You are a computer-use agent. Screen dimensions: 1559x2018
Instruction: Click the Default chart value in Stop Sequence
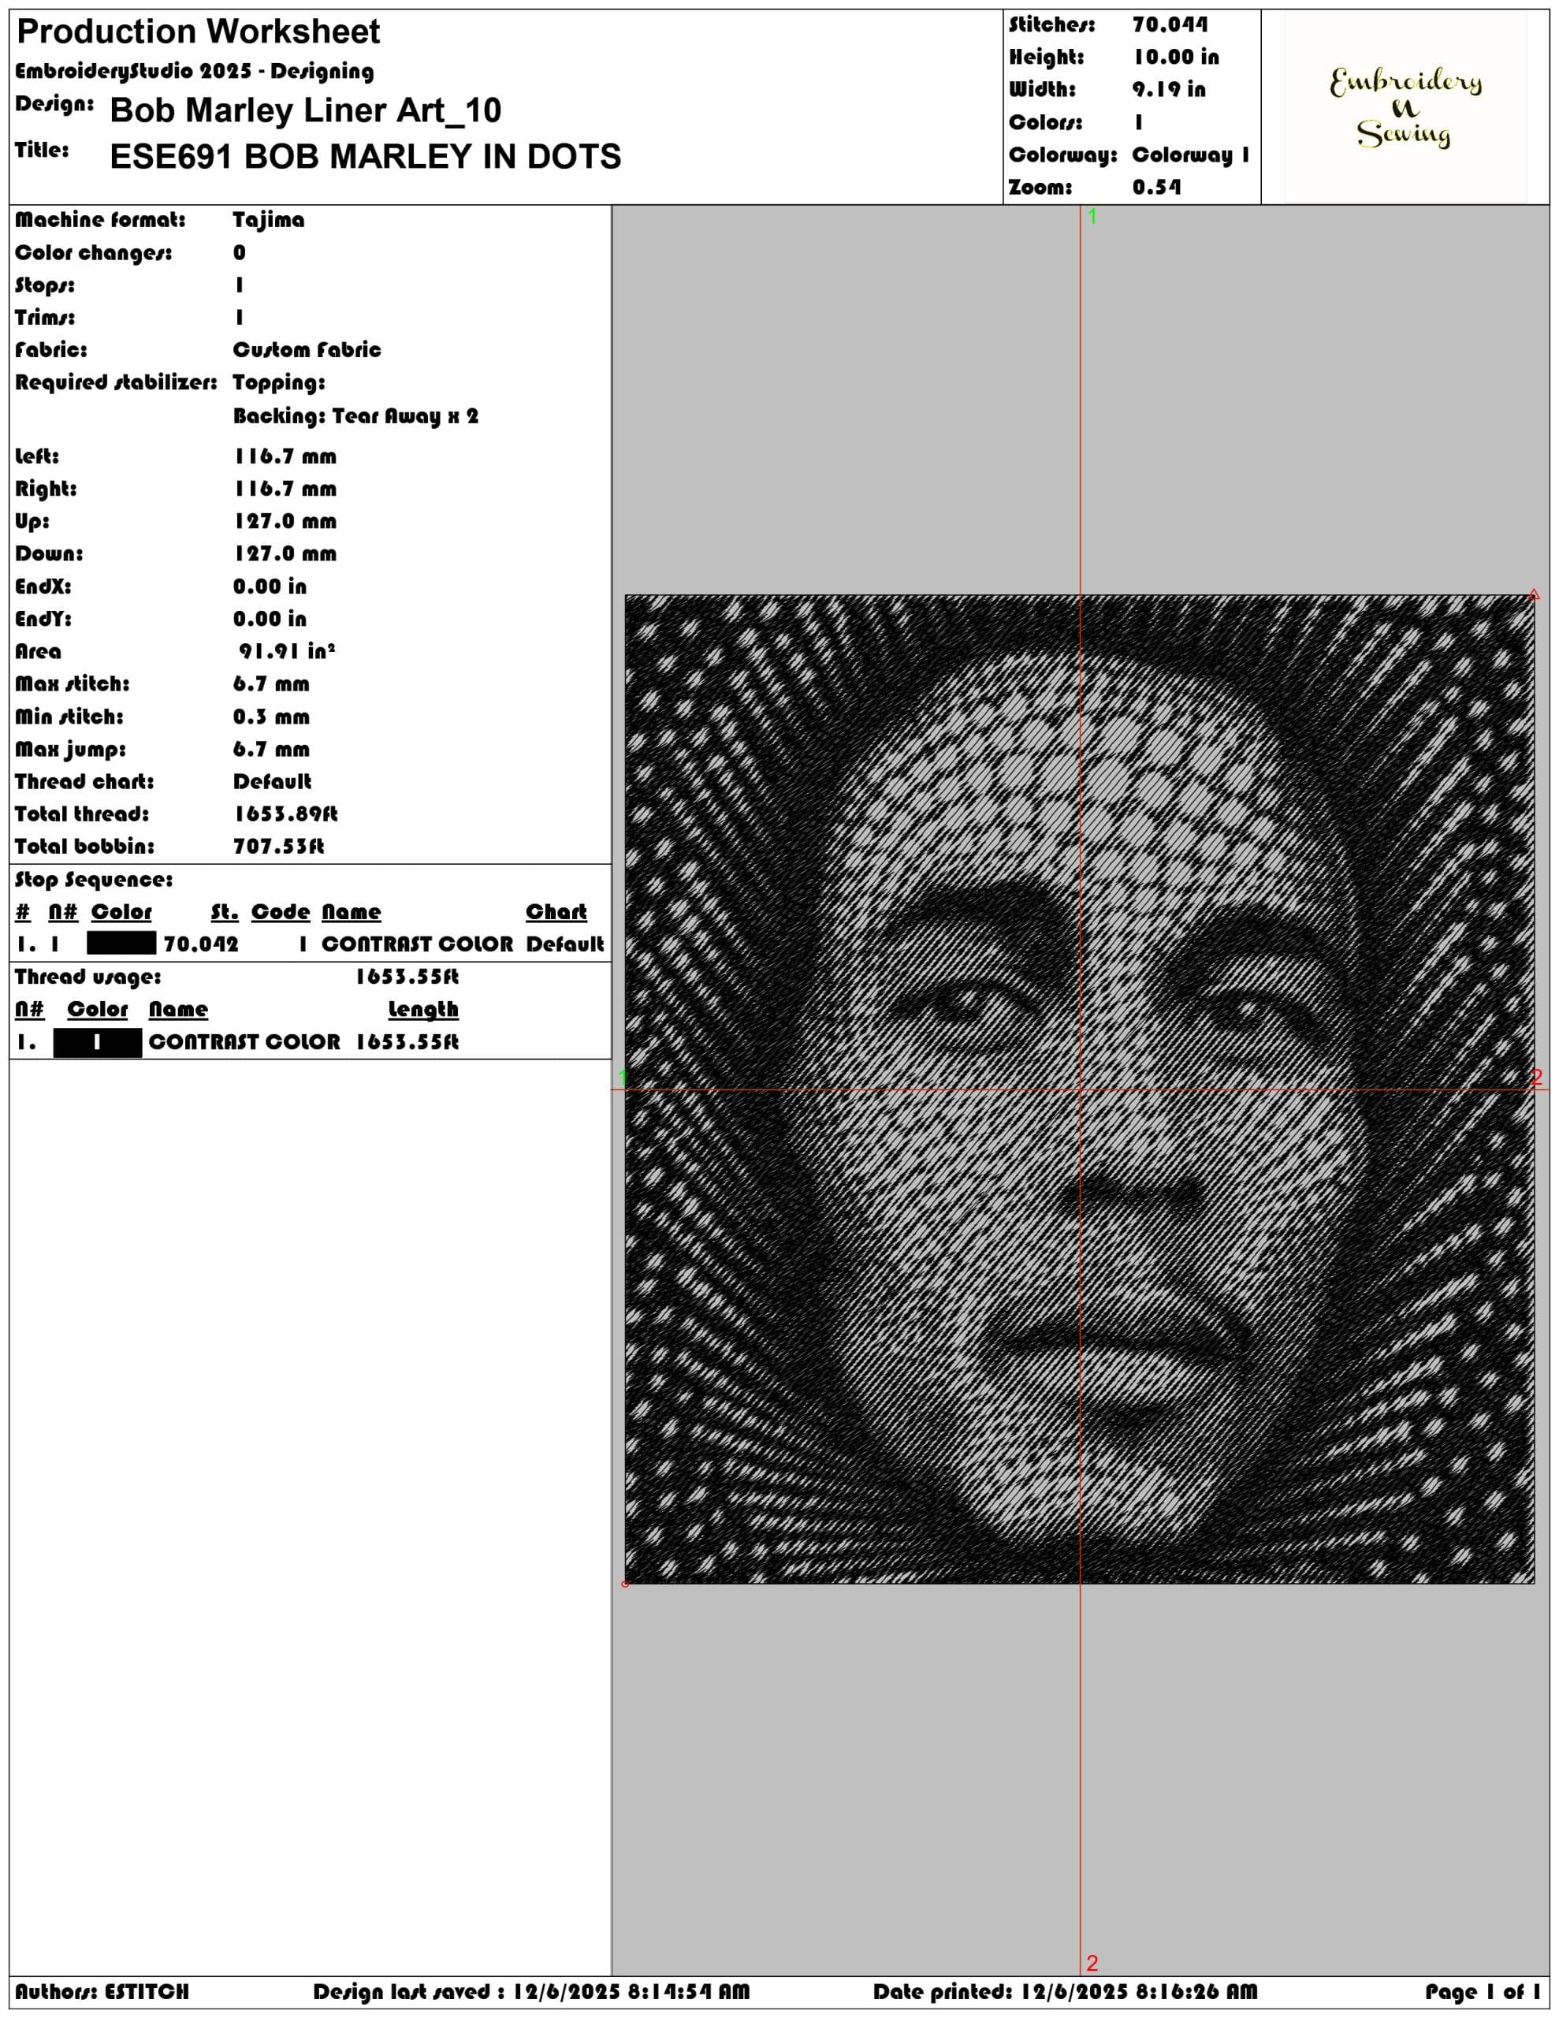tap(564, 944)
